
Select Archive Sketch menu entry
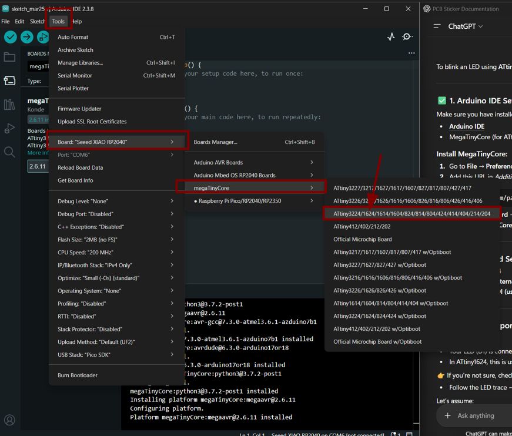[x=116, y=50]
